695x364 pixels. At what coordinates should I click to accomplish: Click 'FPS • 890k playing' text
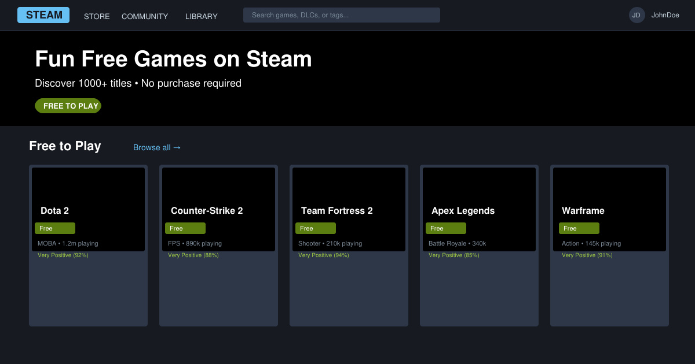click(195, 243)
